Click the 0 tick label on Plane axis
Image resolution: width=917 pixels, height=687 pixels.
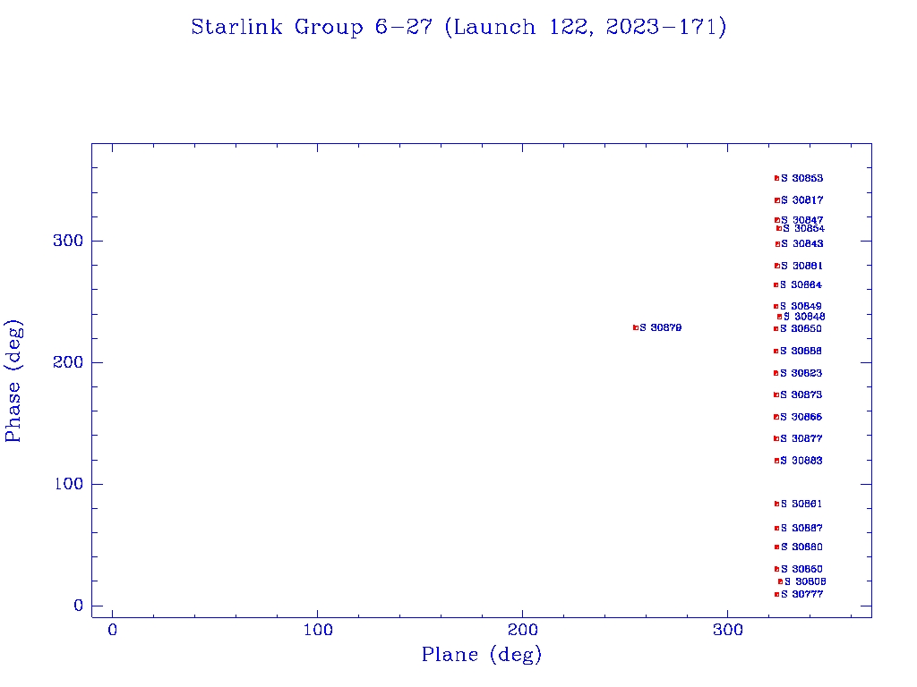[x=112, y=630]
